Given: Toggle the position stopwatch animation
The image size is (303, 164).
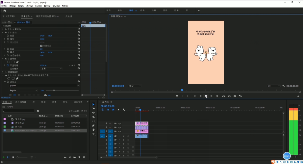Looking at the screenshot, I should [x=8, y=36].
